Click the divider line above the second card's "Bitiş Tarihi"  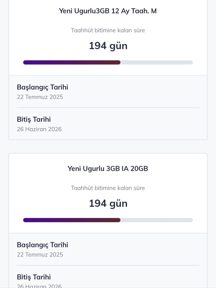[108, 265]
